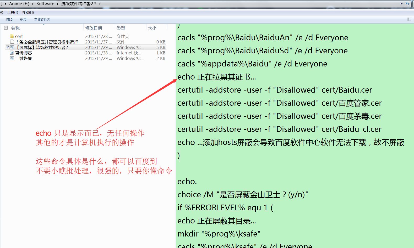Screen dimensions: 414x248
Task: Refresh the folder via the address bar refresh icon
Action: tap(407, 4)
